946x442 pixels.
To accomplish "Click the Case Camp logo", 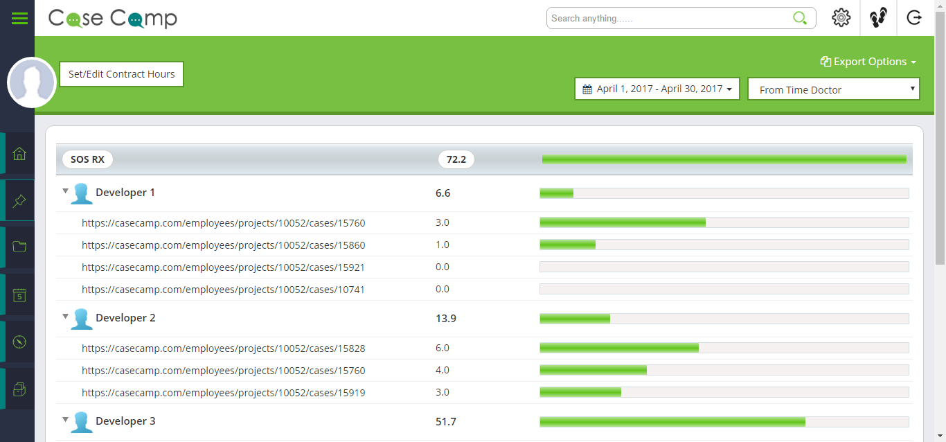I will [113, 19].
